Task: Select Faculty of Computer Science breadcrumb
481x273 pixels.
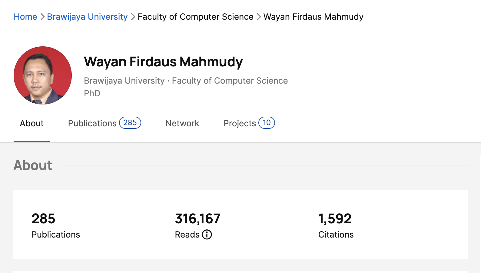Action: (x=195, y=17)
